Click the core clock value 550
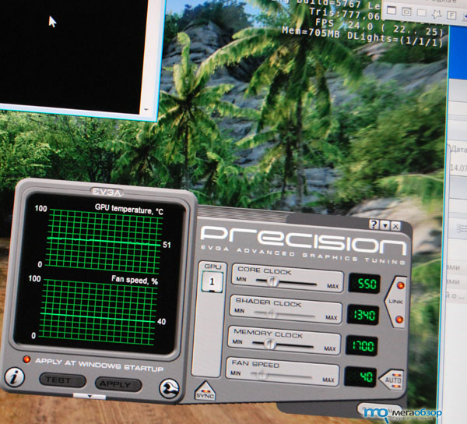 pyautogui.click(x=364, y=283)
